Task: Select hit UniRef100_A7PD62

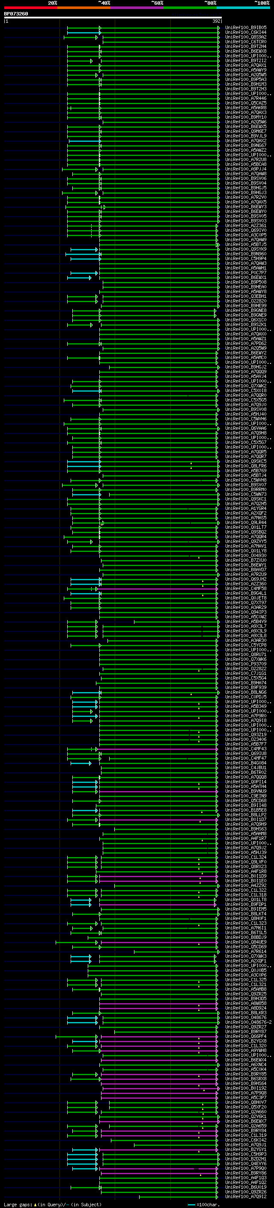Action: coord(246,343)
